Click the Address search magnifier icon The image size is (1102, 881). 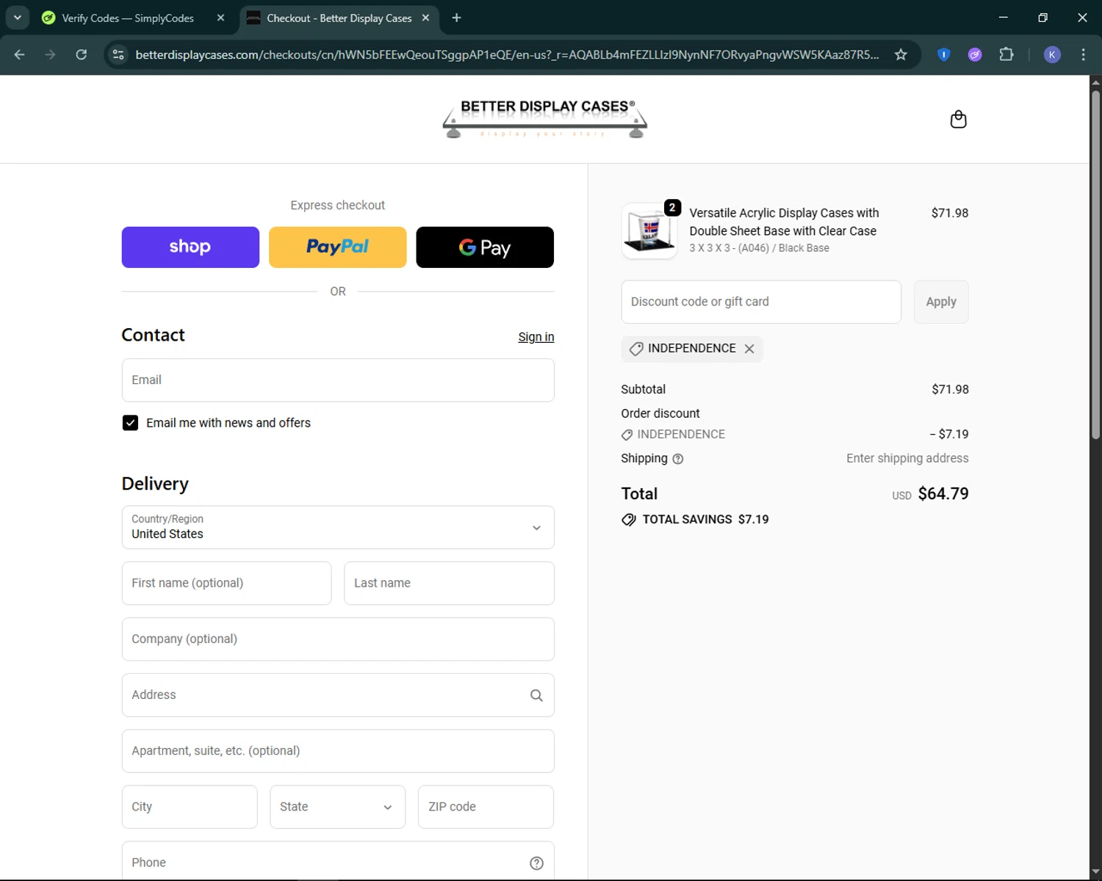tap(536, 695)
